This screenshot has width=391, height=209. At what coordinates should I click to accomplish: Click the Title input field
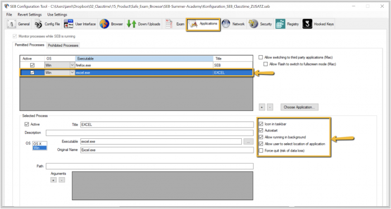coord(167,125)
